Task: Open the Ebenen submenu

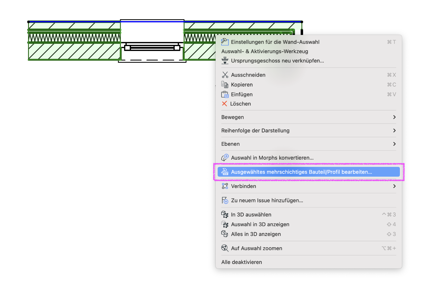Action: coord(308,144)
